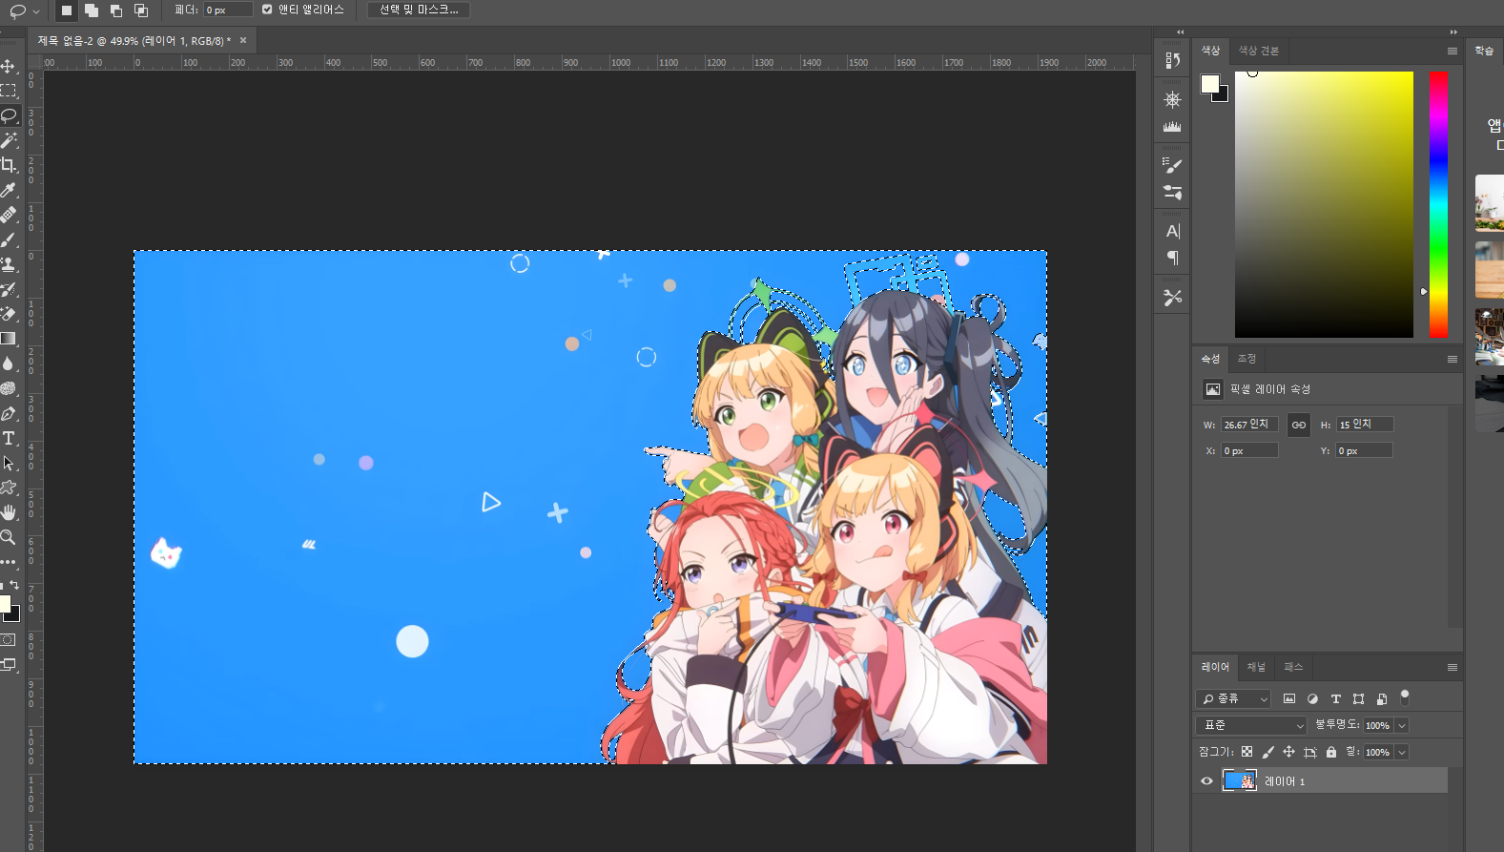The image size is (1504, 852).
Task: Select the Crop tool
Action: [9, 165]
